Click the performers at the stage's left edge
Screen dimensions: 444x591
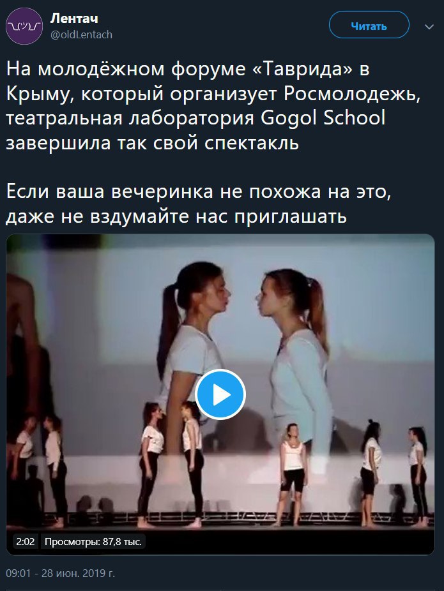click(x=41, y=471)
